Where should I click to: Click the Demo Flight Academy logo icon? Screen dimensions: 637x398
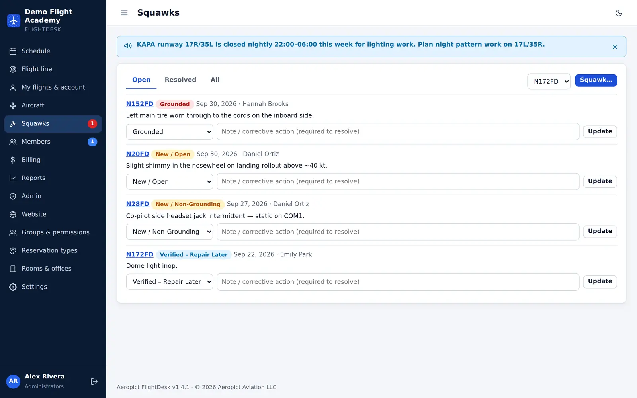[14, 20]
